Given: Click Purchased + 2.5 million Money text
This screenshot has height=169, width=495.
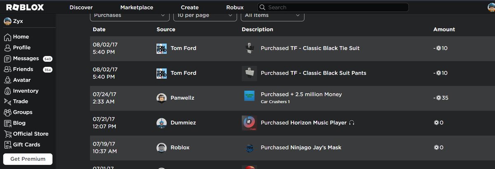Looking at the screenshot, I should click(301, 94).
